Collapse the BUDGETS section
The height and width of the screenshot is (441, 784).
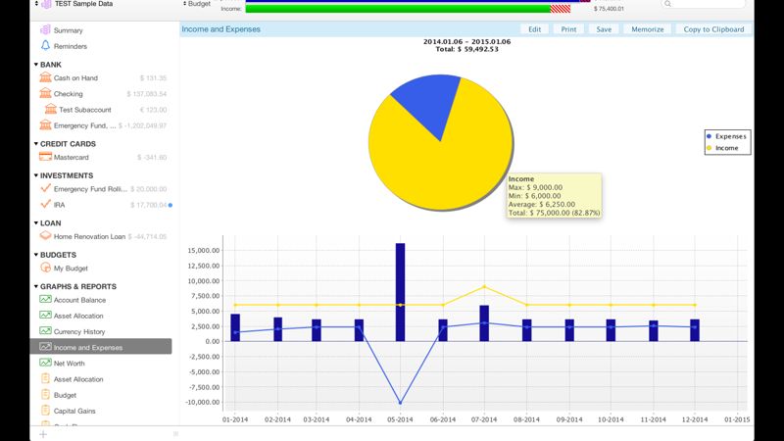pyautogui.click(x=36, y=255)
